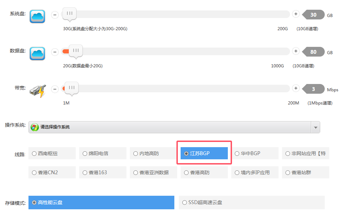
Task: Click the operating system dropdown arrow
Action: 315,127
